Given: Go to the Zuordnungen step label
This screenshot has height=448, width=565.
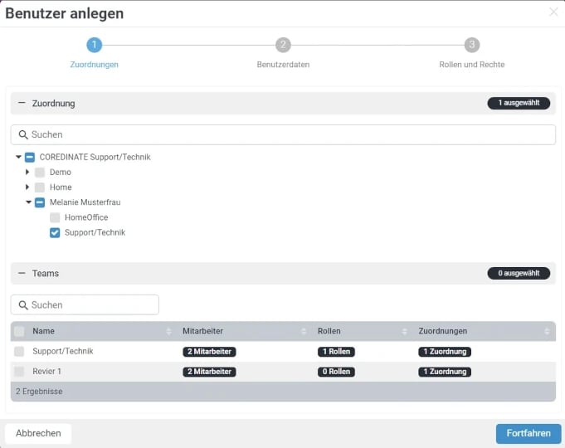Looking at the screenshot, I should pos(94,65).
